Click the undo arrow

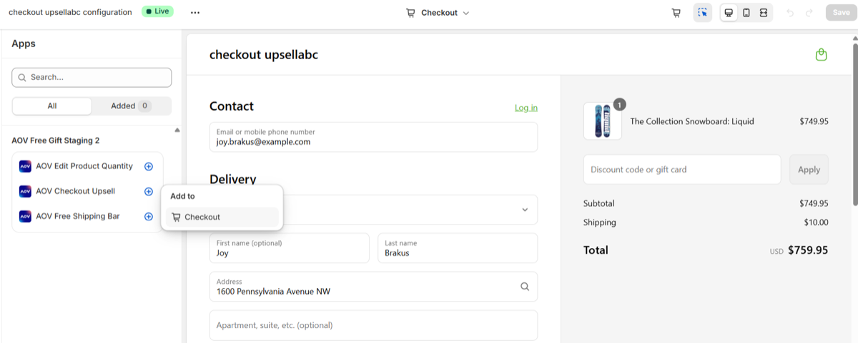pos(790,13)
